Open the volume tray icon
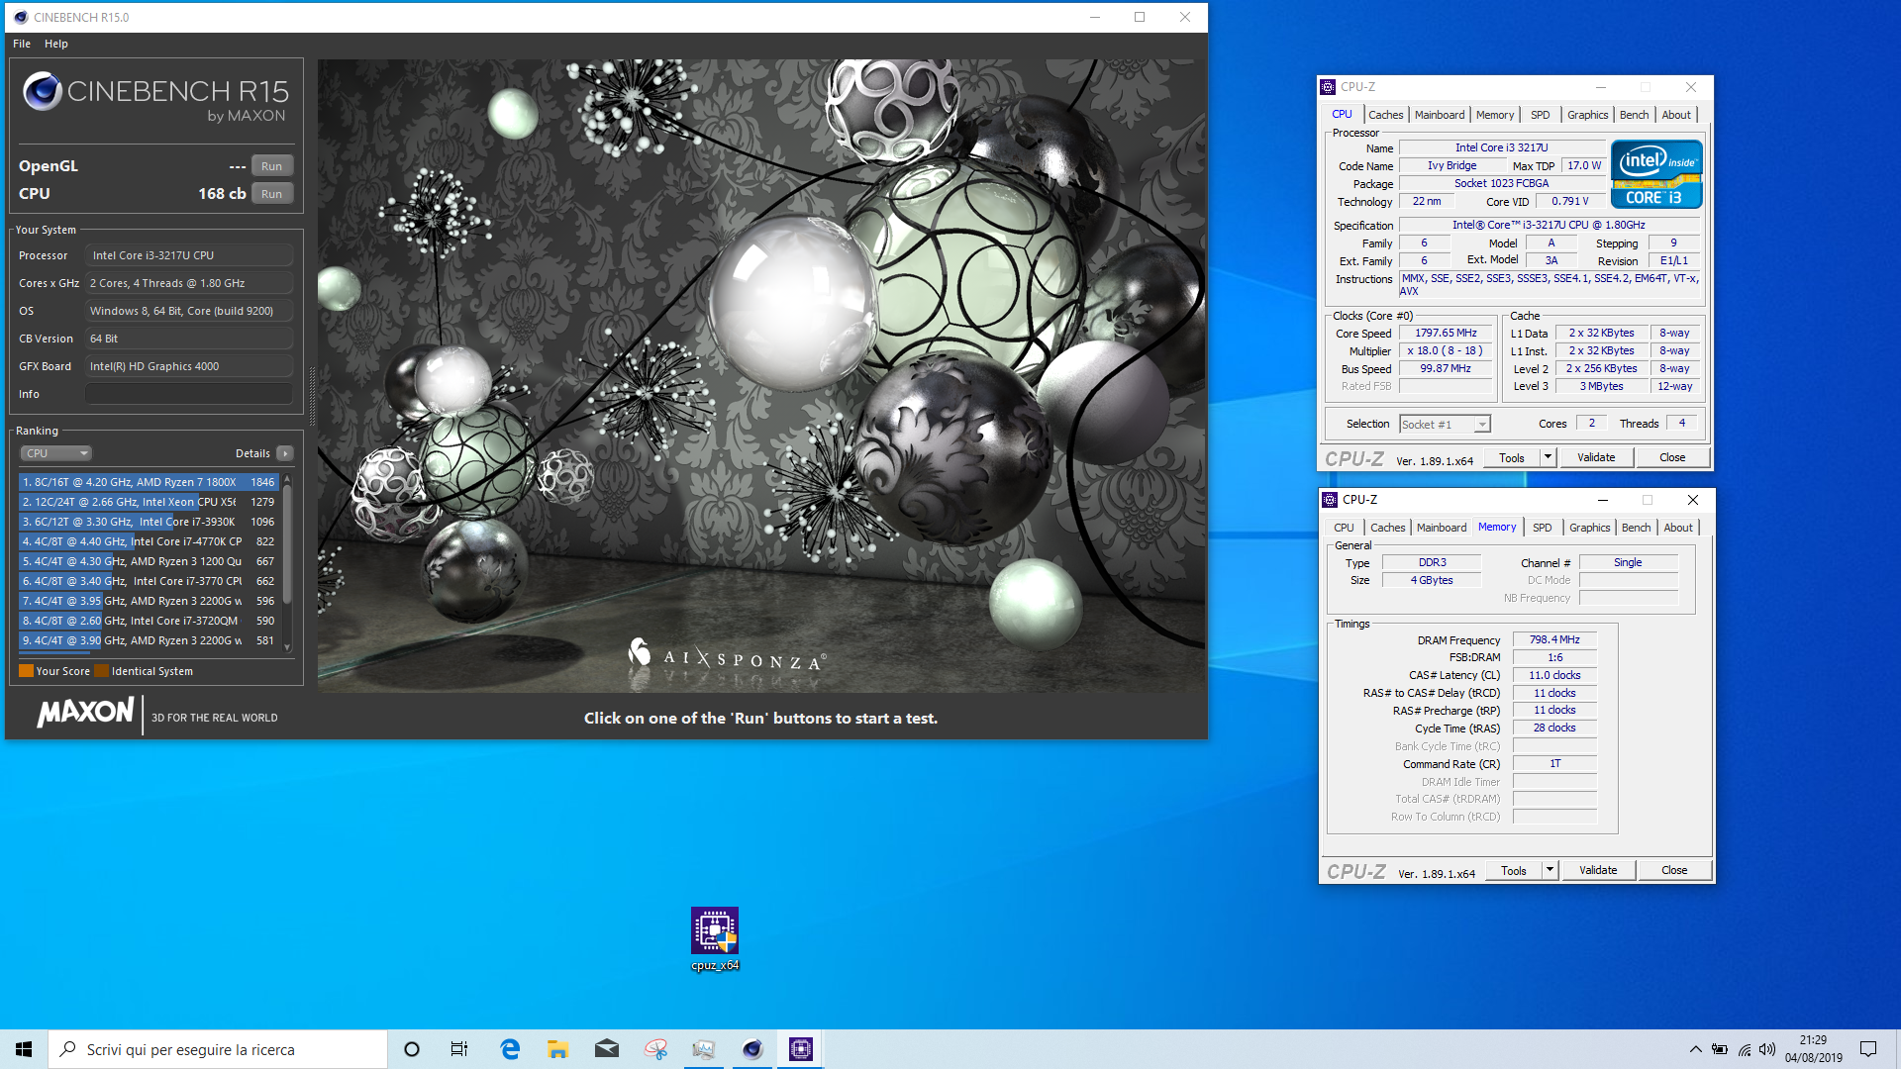The image size is (1901, 1069). click(x=1767, y=1049)
